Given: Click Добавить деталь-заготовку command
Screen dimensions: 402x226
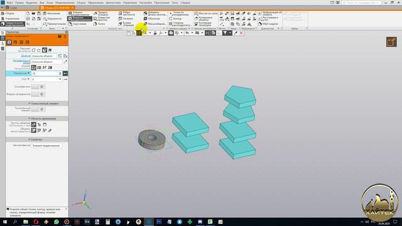Looking at the screenshot, I should coord(155,13).
